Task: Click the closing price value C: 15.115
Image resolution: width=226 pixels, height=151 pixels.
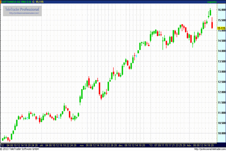Action: (39, 2)
